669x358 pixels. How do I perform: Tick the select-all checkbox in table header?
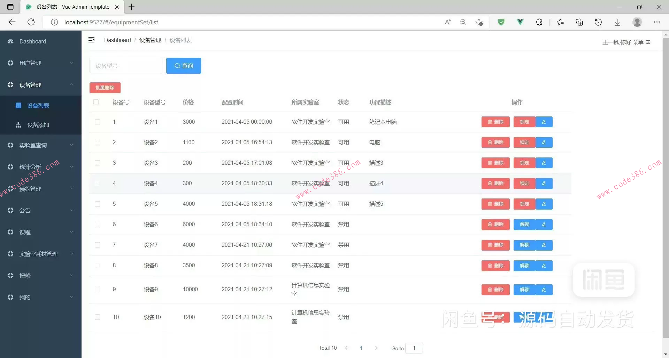pyautogui.click(x=96, y=102)
